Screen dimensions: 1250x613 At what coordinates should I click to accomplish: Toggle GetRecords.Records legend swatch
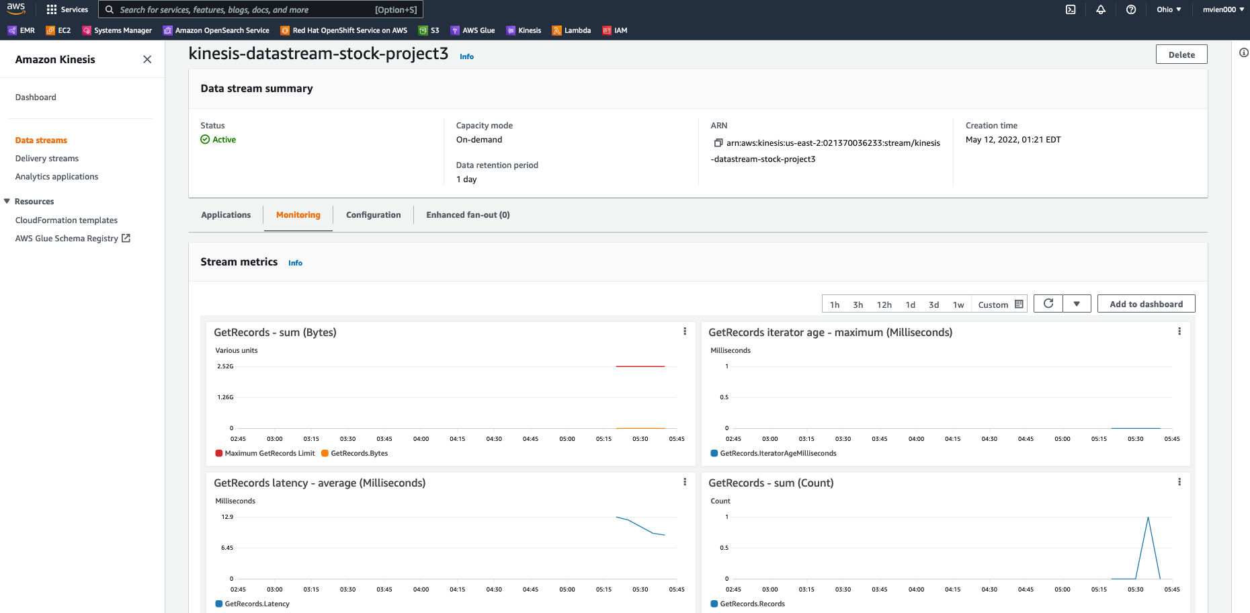[x=714, y=604]
